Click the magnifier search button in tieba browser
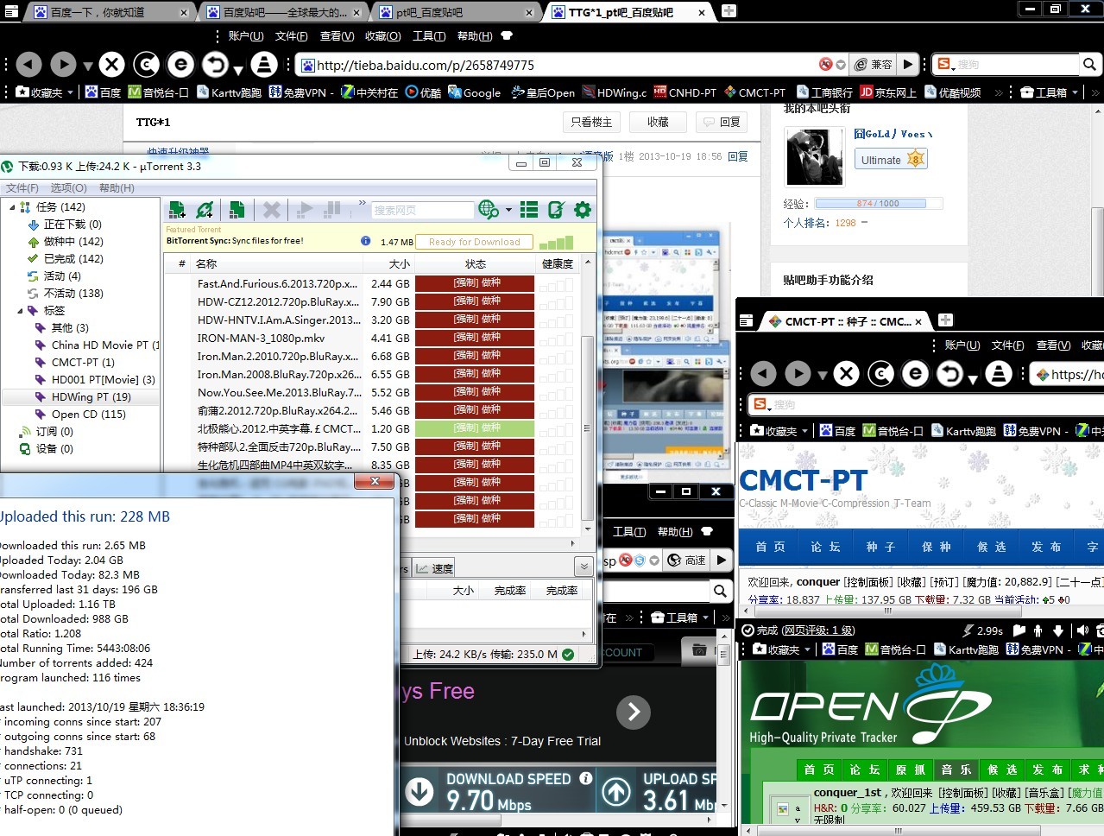This screenshot has width=1104, height=836. [1089, 64]
